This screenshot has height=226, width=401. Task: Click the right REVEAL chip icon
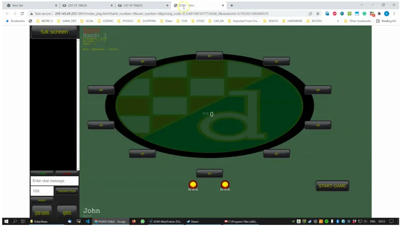coord(225,184)
